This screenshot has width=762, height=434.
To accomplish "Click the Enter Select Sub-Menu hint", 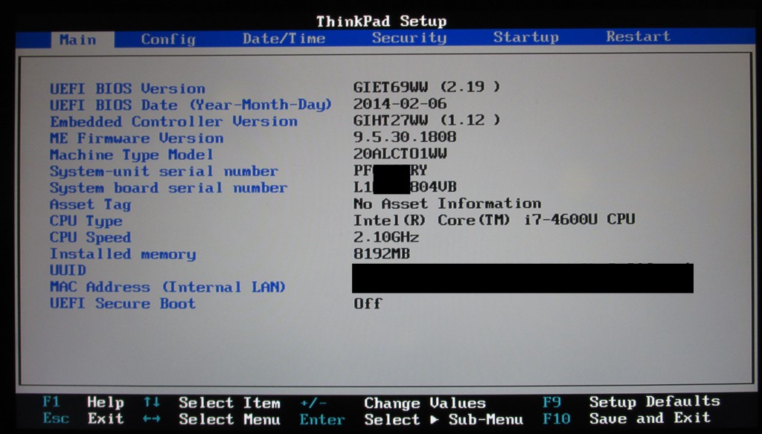I will (412, 419).
